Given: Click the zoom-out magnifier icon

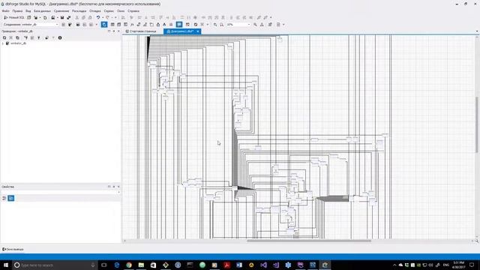Looking at the screenshot, I should [222, 25].
